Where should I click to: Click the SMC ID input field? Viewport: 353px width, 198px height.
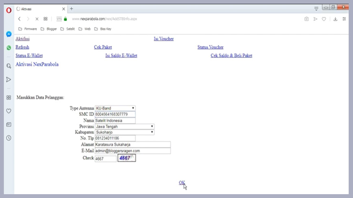[115, 114]
